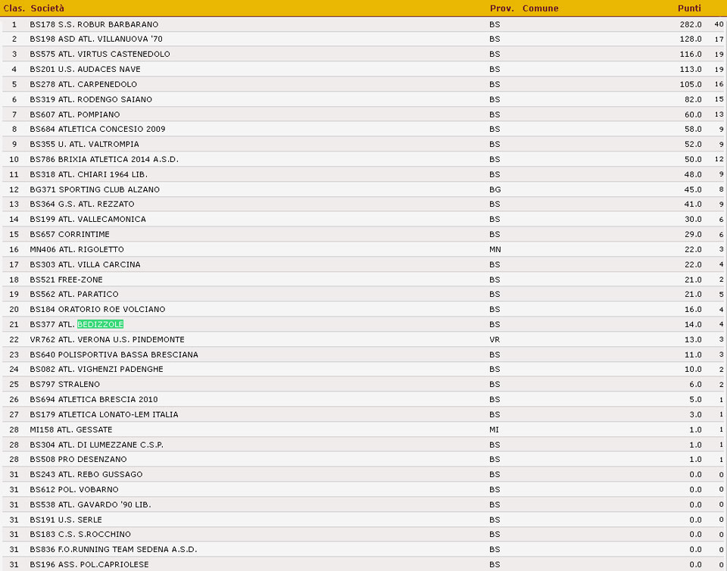Click the Comune column header
The height and width of the screenshot is (571, 727).
(x=540, y=8)
